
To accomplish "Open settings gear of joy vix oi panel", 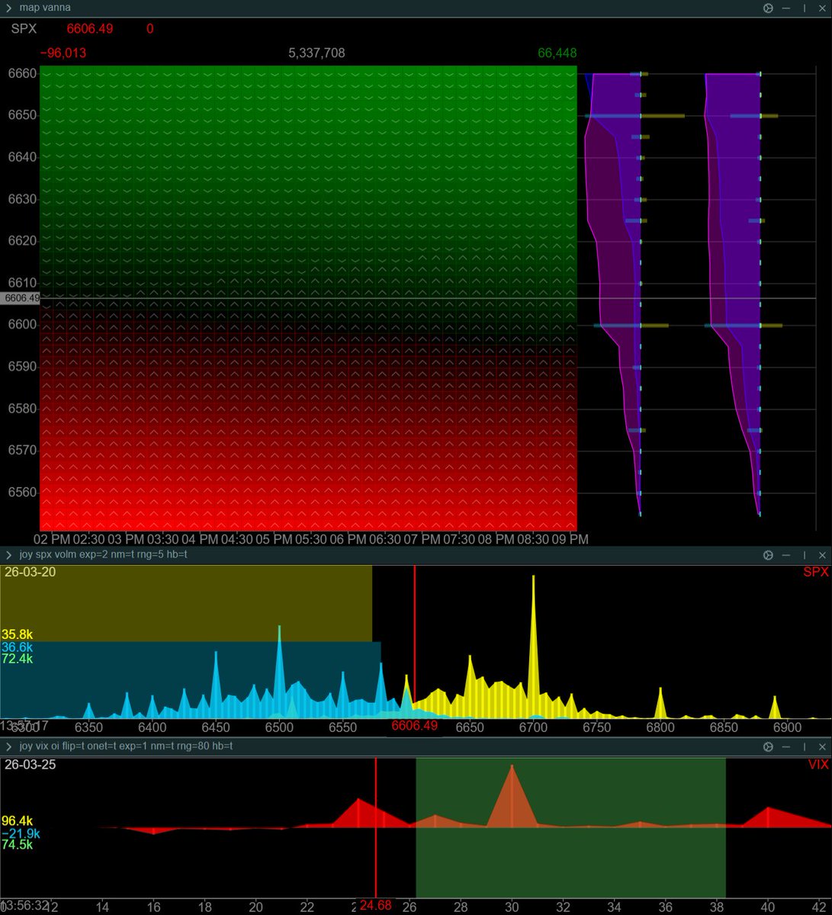I will [x=768, y=747].
